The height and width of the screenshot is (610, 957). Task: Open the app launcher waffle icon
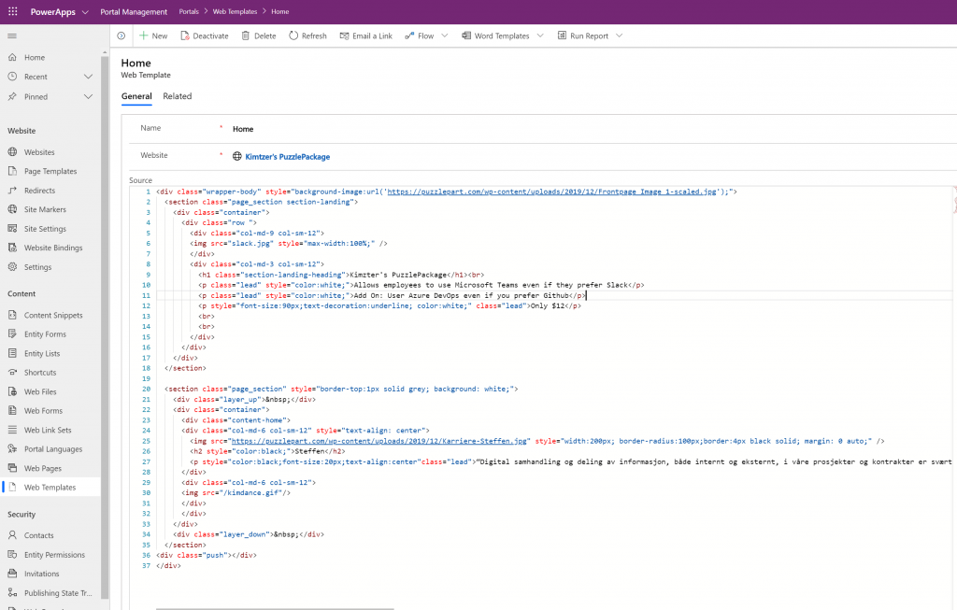(x=13, y=11)
